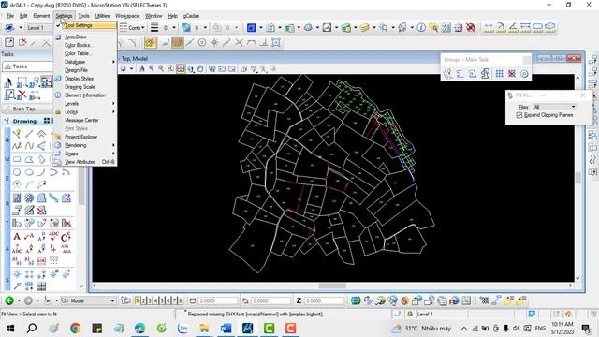
Task: Click the globe icon in bottom toolbar
Action: 356,300
